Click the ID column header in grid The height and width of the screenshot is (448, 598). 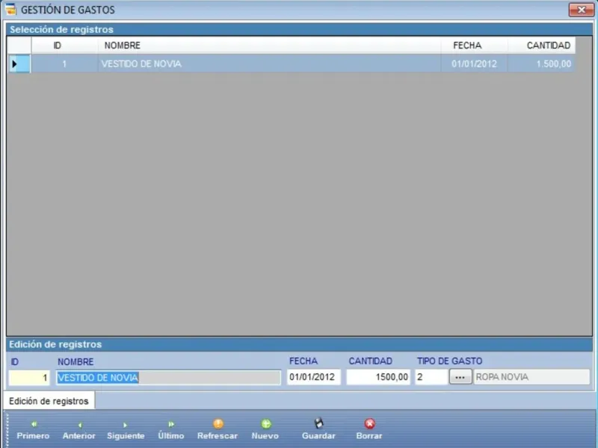pyautogui.click(x=64, y=46)
